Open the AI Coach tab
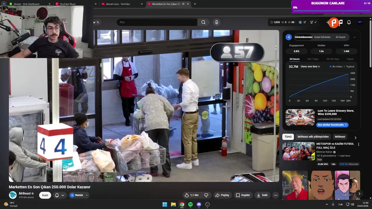Screen dimensions: 372x209 coord(340,37)
